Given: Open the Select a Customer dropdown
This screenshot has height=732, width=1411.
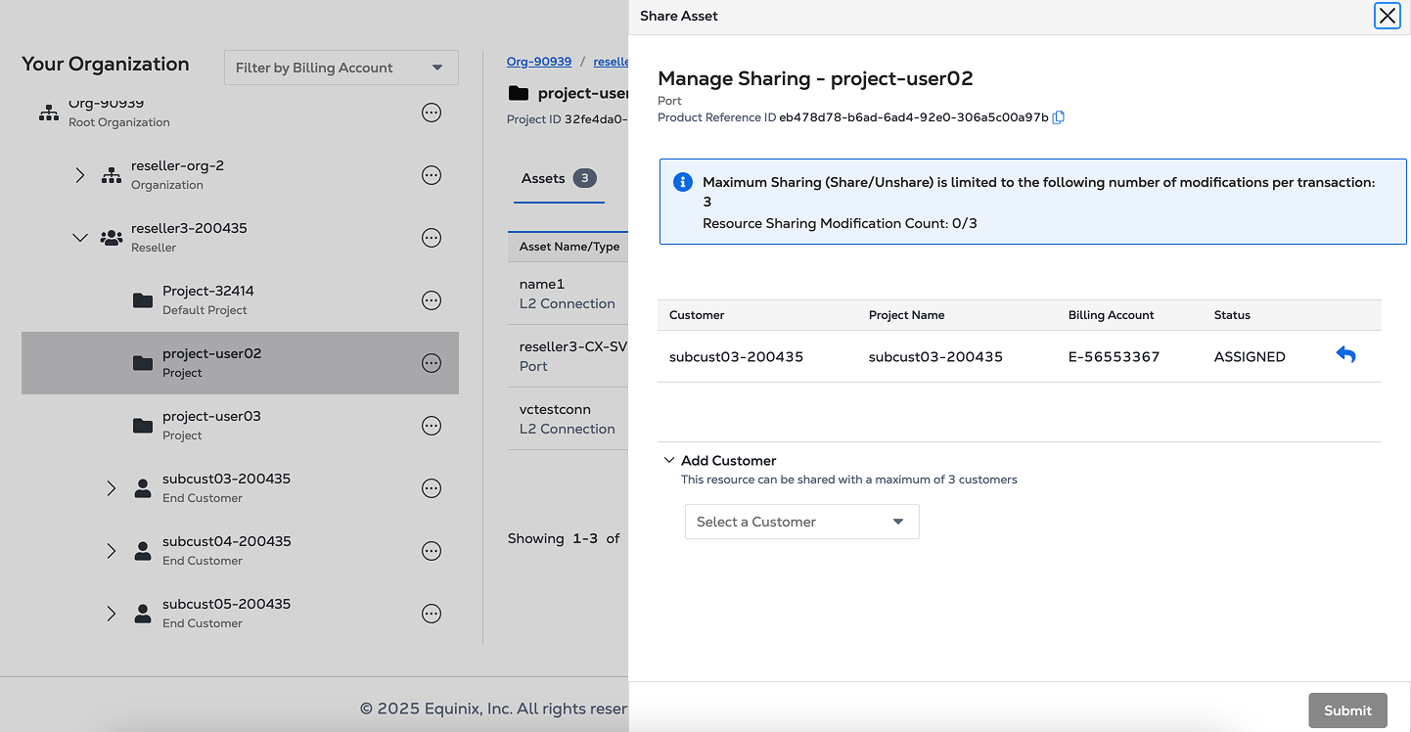Looking at the screenshot, I should [801, 522].
